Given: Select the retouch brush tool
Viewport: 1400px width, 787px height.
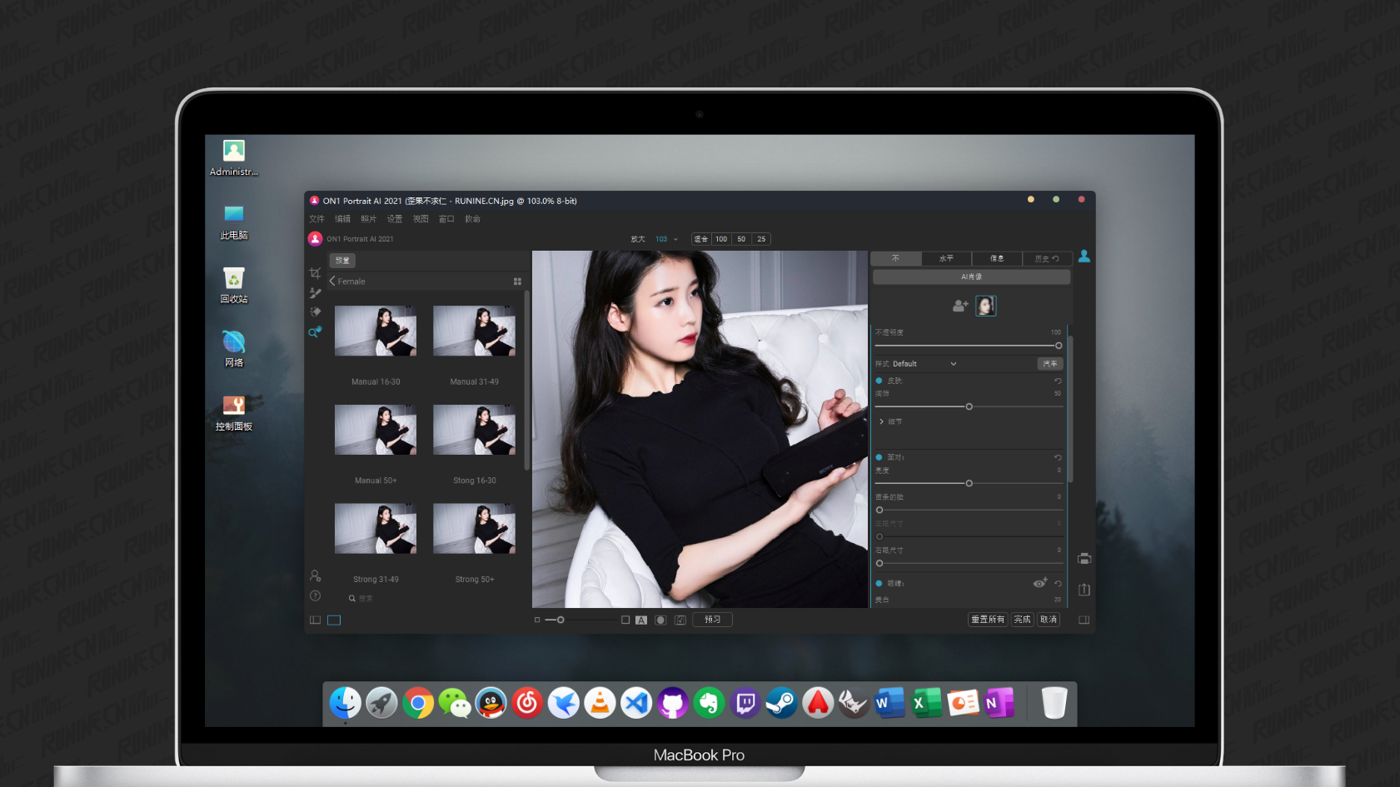Looking at the screenshot, I should 315,293.
